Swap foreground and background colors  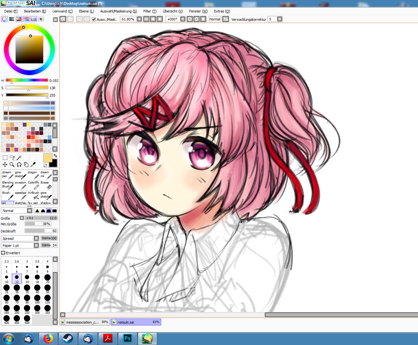tap(55, 156)
